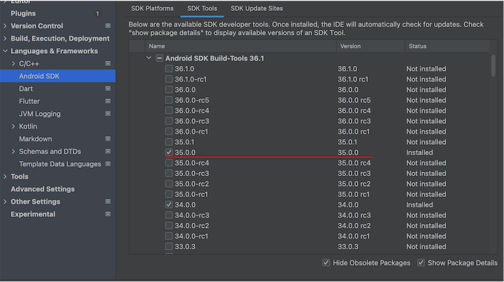
Task: Select Advanced Settings in the sidebar
Action: point(42,189)
